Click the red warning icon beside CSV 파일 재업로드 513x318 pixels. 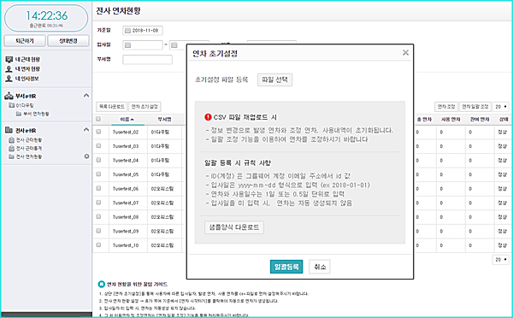[208, 117]
